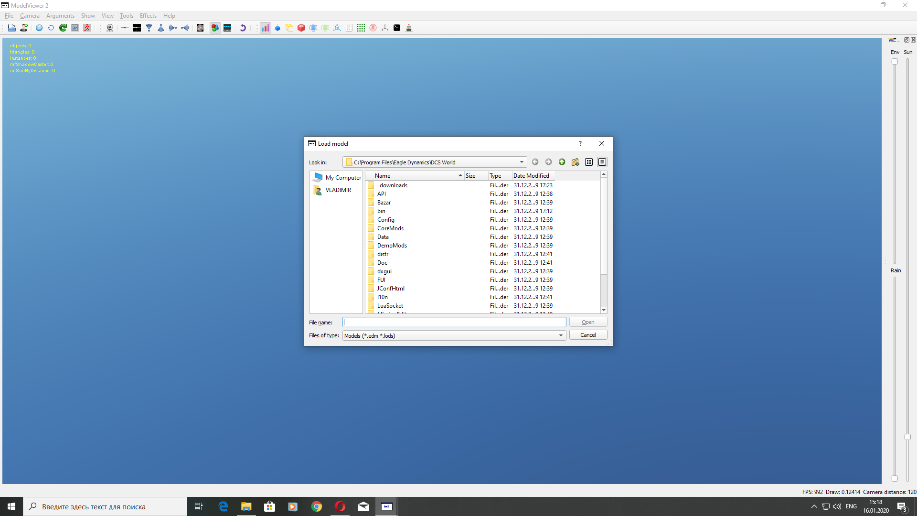Click the webcam toolbar icon
This screenshot has height=516, width=917.
click(x=110, y=28)
